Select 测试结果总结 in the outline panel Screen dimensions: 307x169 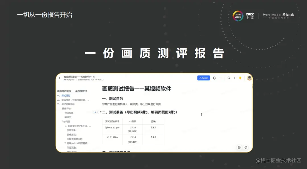click(68, 104)
